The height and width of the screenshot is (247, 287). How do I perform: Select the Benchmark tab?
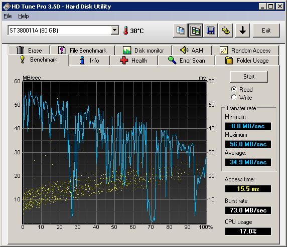[x=39, y=60]
